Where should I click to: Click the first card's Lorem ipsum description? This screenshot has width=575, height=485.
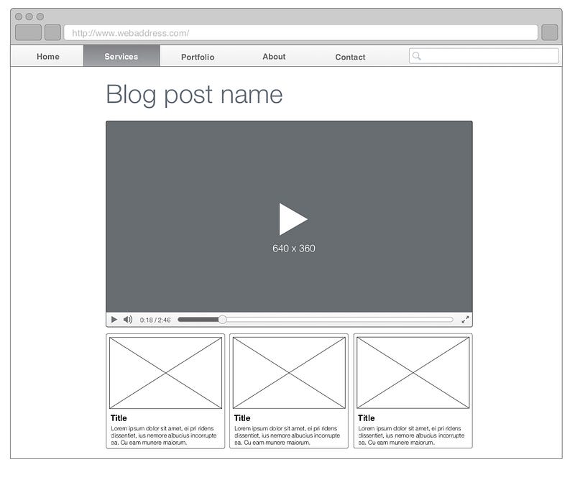pos(164,435)
